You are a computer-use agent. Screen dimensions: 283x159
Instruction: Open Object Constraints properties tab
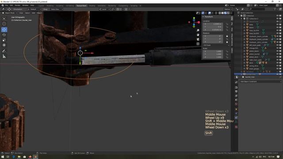(236, 117)
